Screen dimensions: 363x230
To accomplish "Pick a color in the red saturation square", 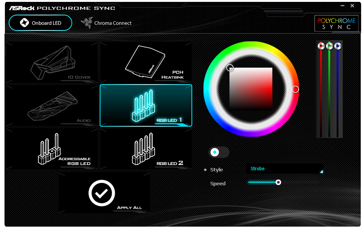I will coord(251,88).
